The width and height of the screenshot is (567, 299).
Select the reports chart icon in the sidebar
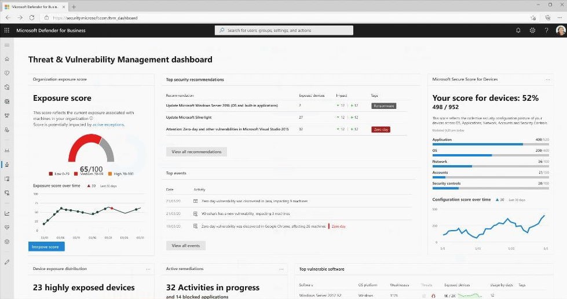point(7,213)
